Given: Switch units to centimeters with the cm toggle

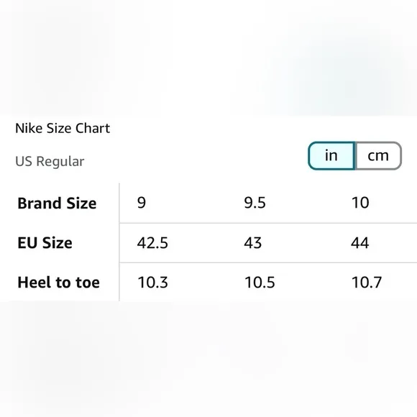Looking at the screenshot, I should 378,155.
